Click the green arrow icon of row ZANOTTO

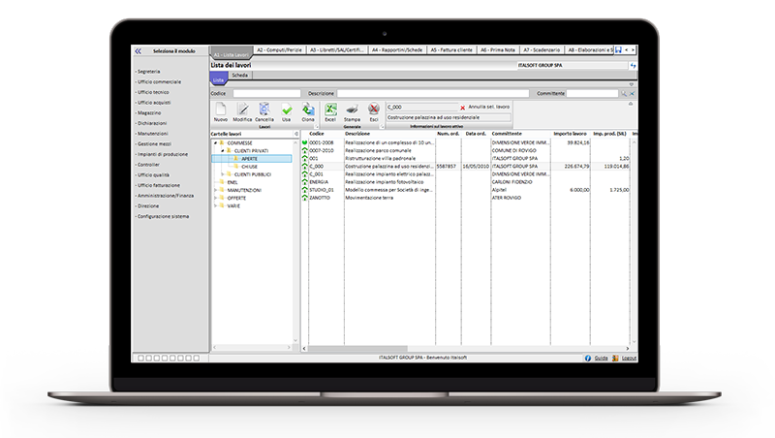click(305, 198)
